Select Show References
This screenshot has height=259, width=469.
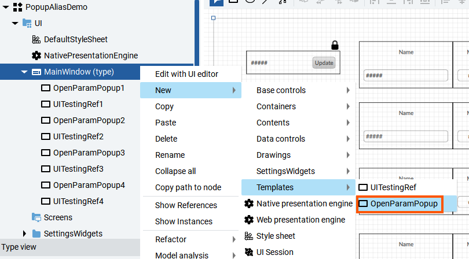tap(190, 206)
